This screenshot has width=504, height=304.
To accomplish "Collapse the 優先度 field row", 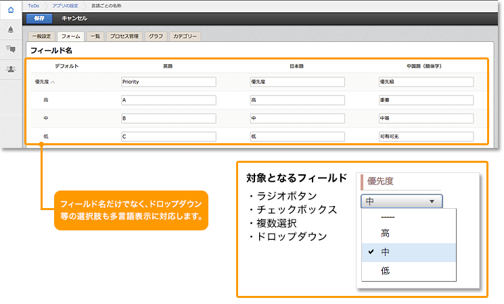I will point(53,82).
